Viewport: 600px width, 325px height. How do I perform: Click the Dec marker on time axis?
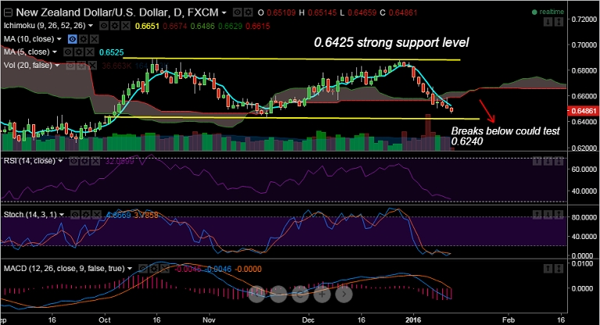tap(308, 320)
